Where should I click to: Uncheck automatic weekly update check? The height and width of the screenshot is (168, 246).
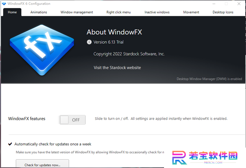tap(10, 144)
